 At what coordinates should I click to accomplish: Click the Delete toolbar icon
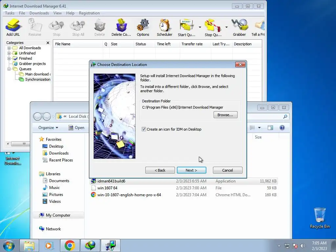100,28
